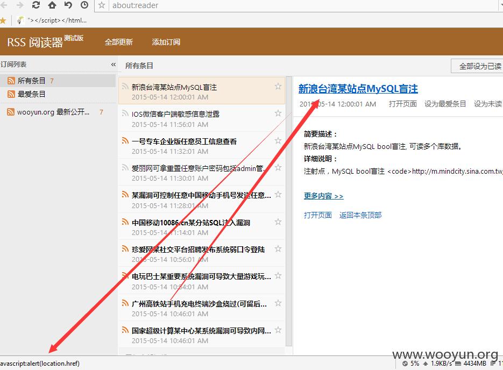Open entry 电玩巴士某重要系统漏洞
Viewport: 503px width, 370px height.
(202, 281)
